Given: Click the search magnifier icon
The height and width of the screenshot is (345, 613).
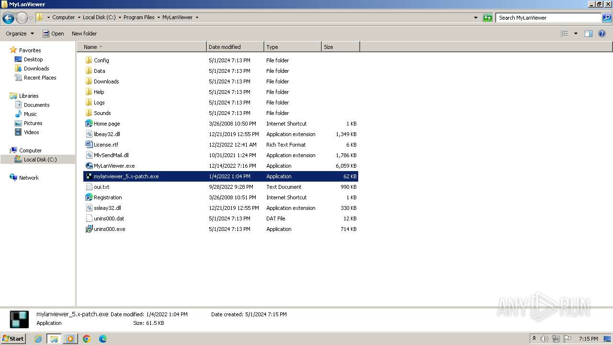Looking at the screenshot, I should coord(607,18).
